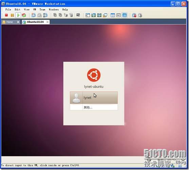Click the Ubuntu logo on login panel
Screen dimensions: 189x170
[94, 75]
